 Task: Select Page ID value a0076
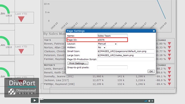coord(101,40)
